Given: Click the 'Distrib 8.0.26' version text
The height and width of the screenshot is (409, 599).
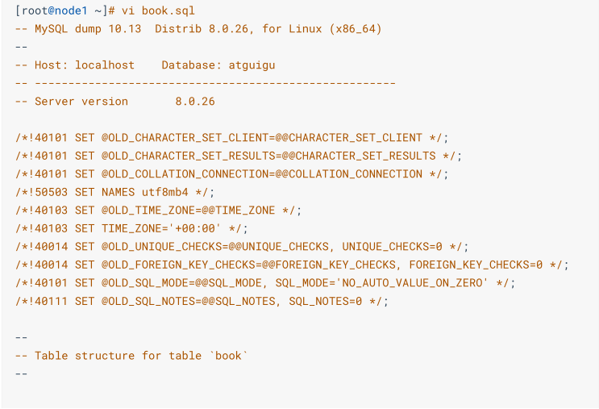Looking at the screenshot, I should (x=202, y=29).
